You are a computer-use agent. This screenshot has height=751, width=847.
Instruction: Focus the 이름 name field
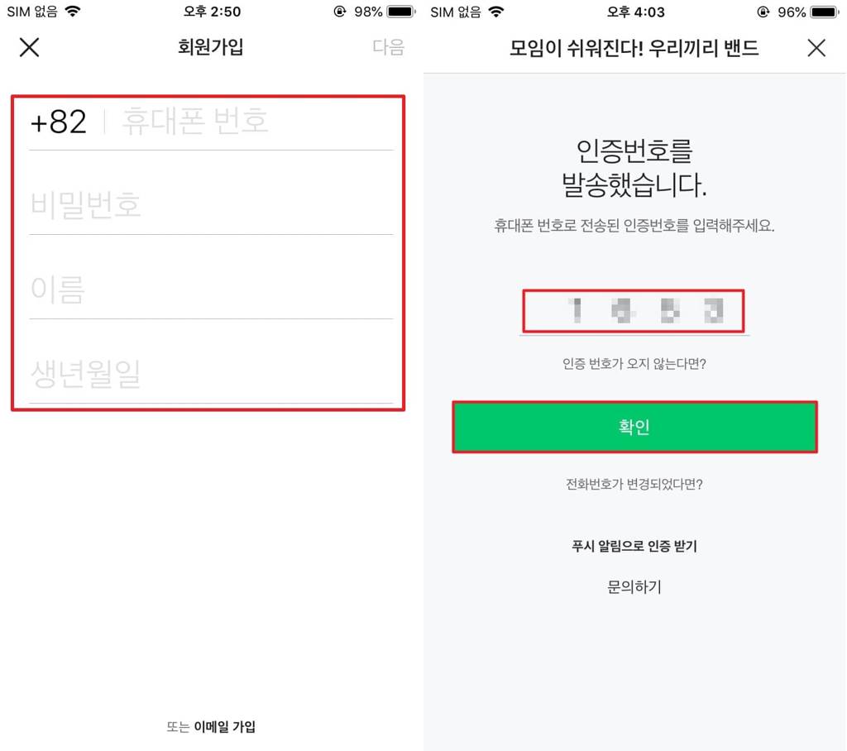[211, 289]
